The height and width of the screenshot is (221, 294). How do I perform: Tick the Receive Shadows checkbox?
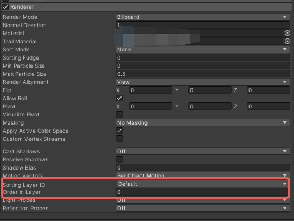tap(119, 159)
